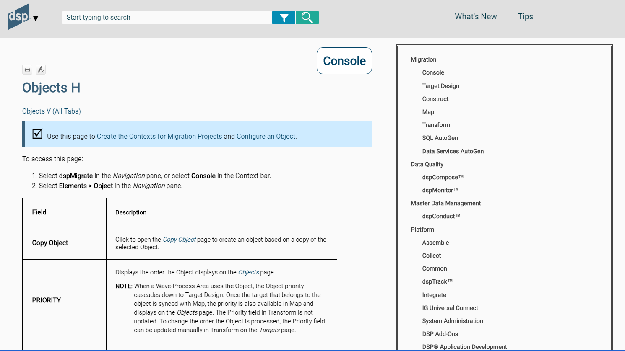Select Common in the contents list

click(435, 268)
